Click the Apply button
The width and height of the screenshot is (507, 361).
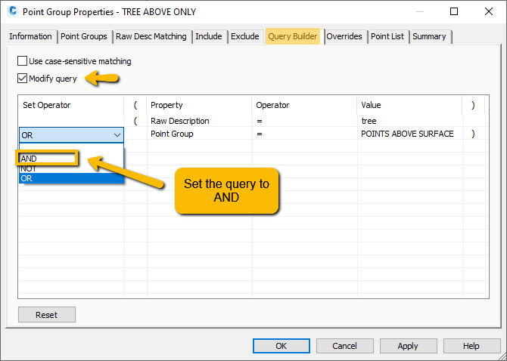(408, 346)
